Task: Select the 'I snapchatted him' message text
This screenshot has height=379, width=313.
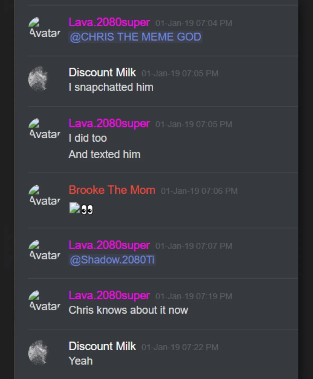Action: click(x=111, y=87)
